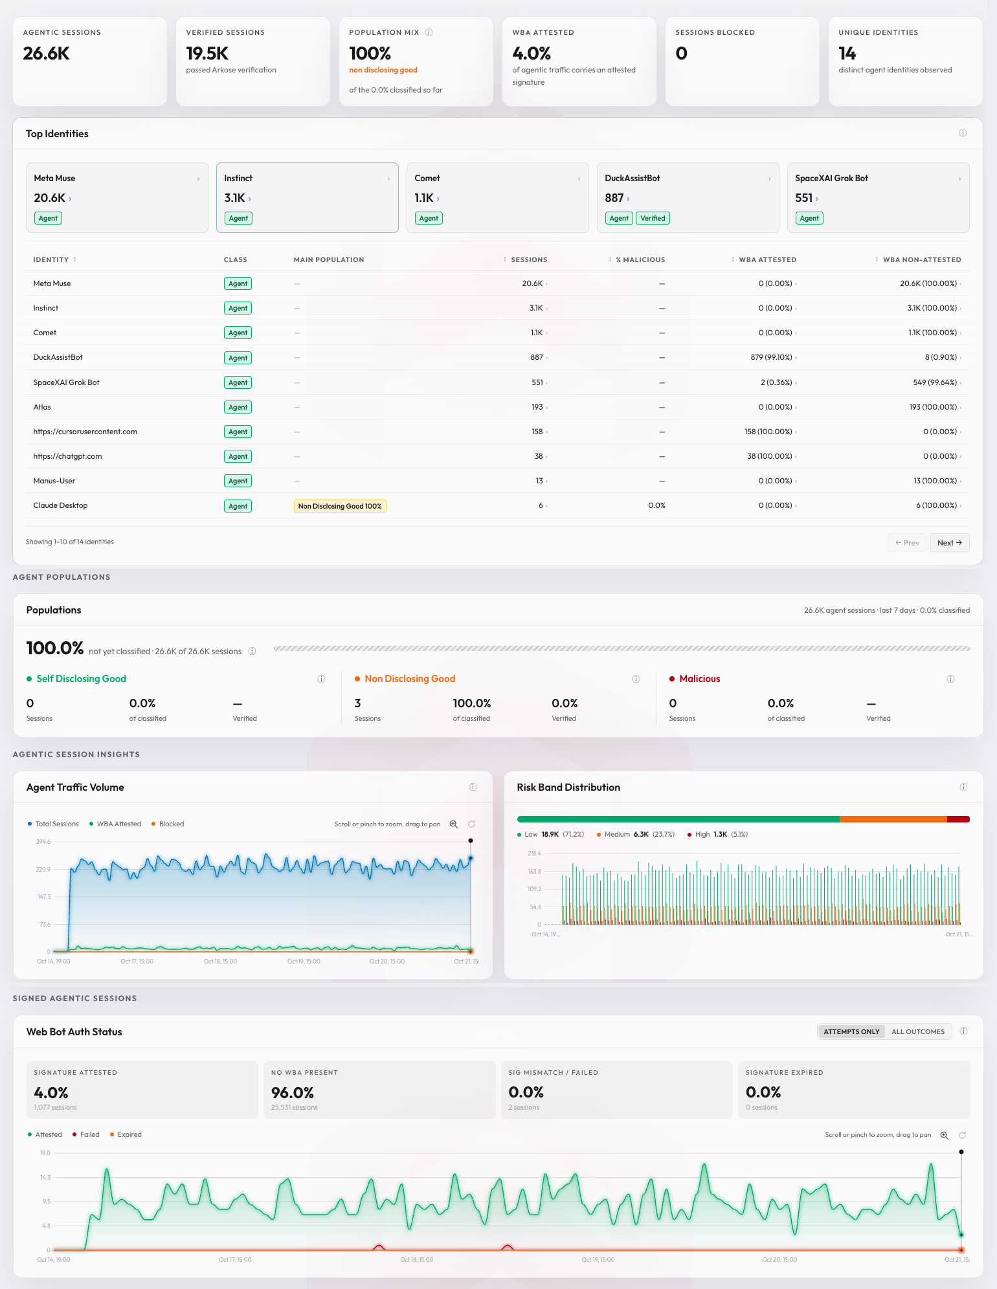This screenshot has width=997, height=1289.
Task: Click the Risk Band Distribution info icon
Action: (x=963, y=787)
